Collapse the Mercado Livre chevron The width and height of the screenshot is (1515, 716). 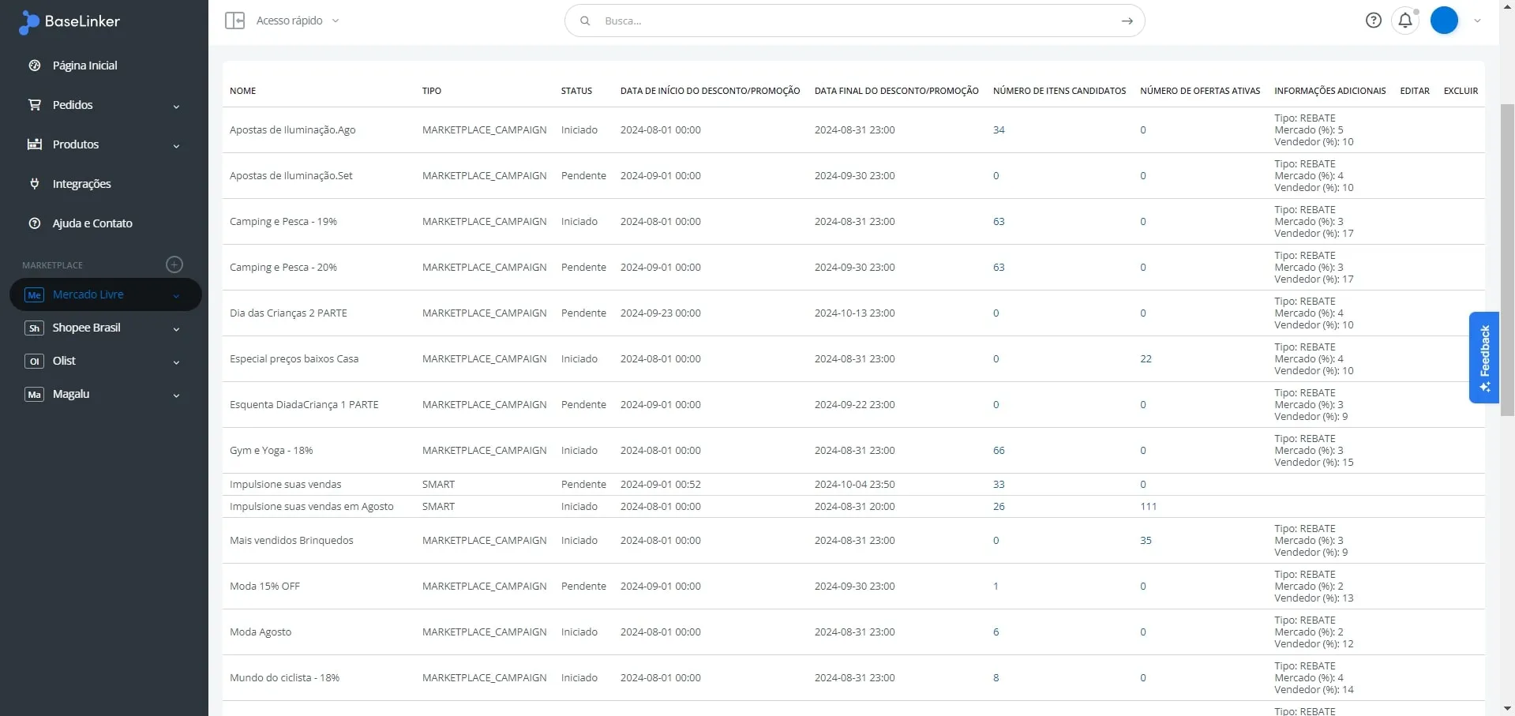(x=176, y=296)
